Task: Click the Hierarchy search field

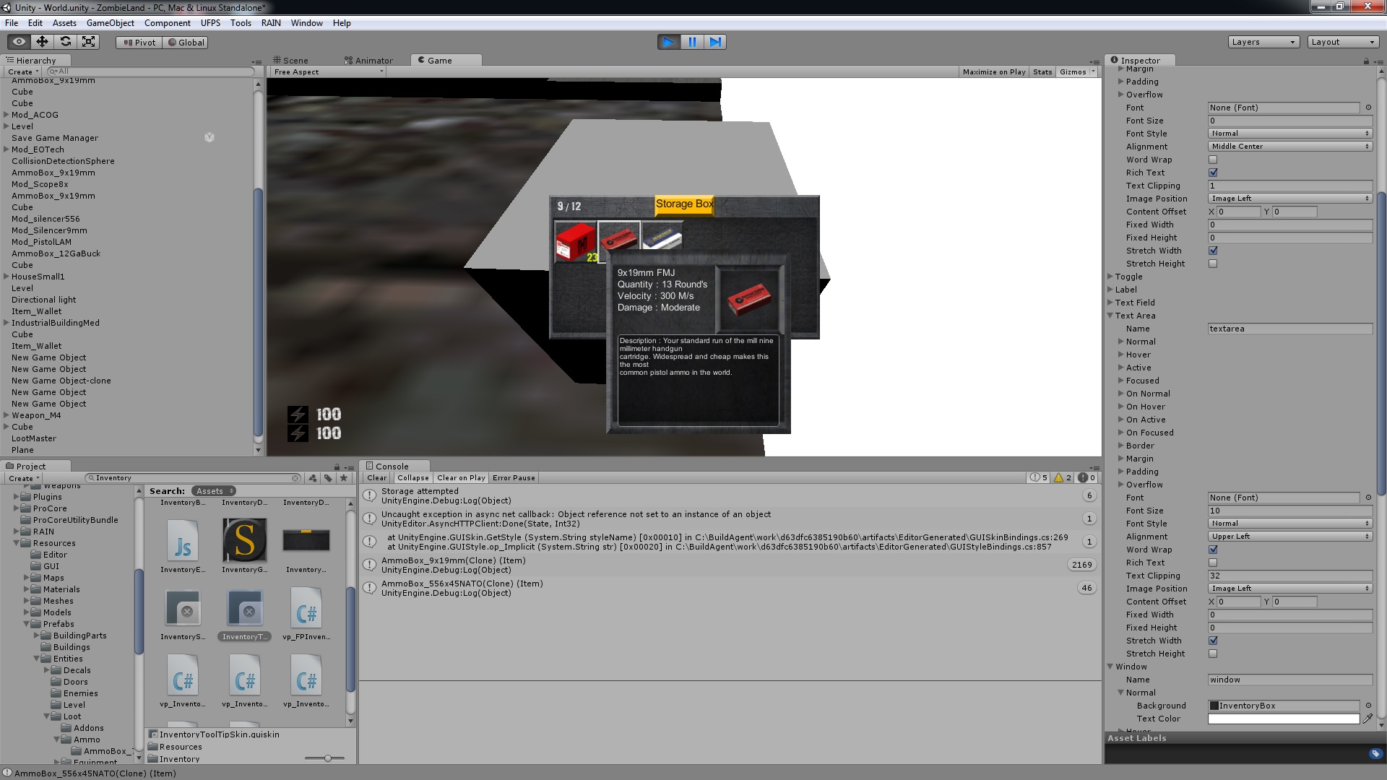Action: coord(150,71)
